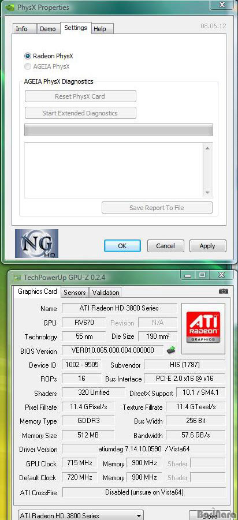Image resolution: width=238 pixels, height=520 pixels.
Task: Click the Device ID field 1002 - 9505
Action: pyautogui.click(x=81, y=365)
